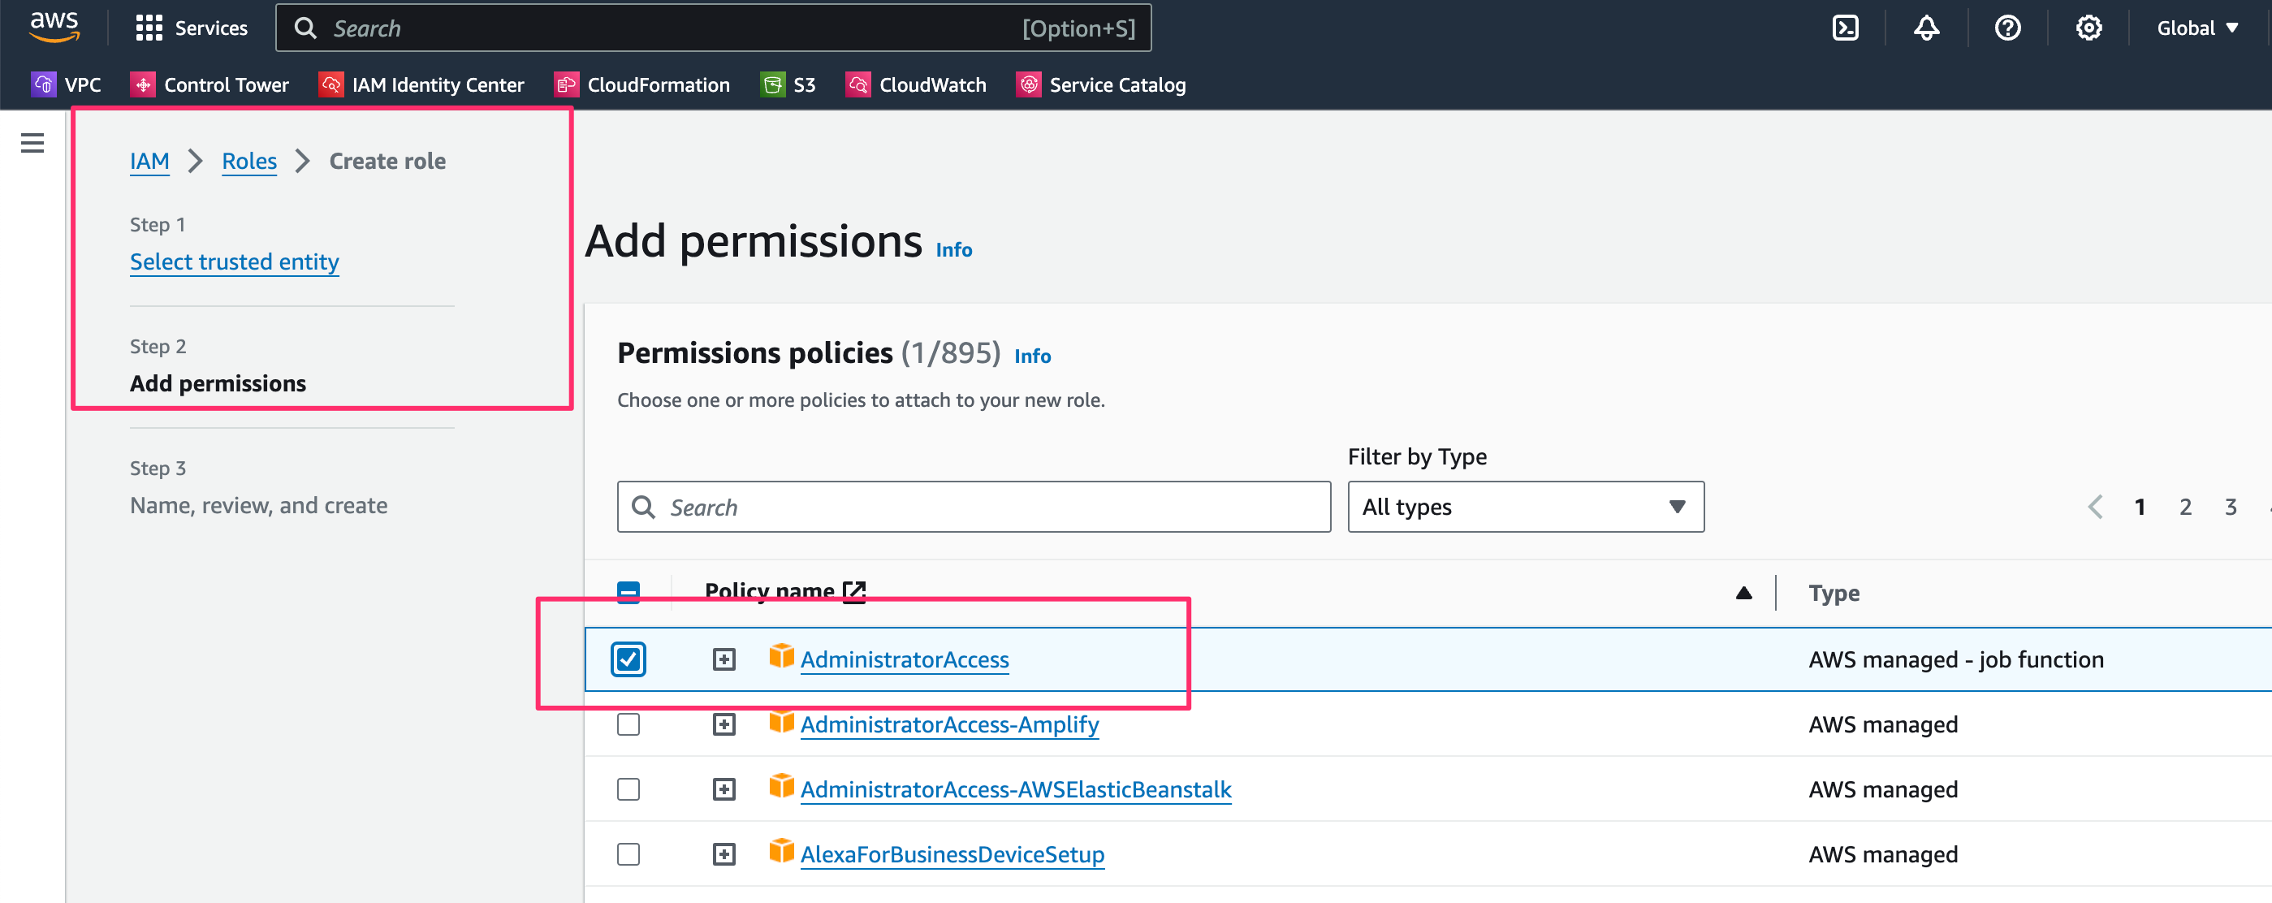Image resolution: width=2272 pixels, height=903 pixels.
Task: Sort by Policy name ascending arrow
Action: point(1743,594)
